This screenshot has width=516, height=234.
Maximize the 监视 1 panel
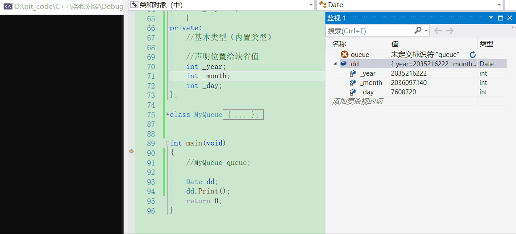501,18
